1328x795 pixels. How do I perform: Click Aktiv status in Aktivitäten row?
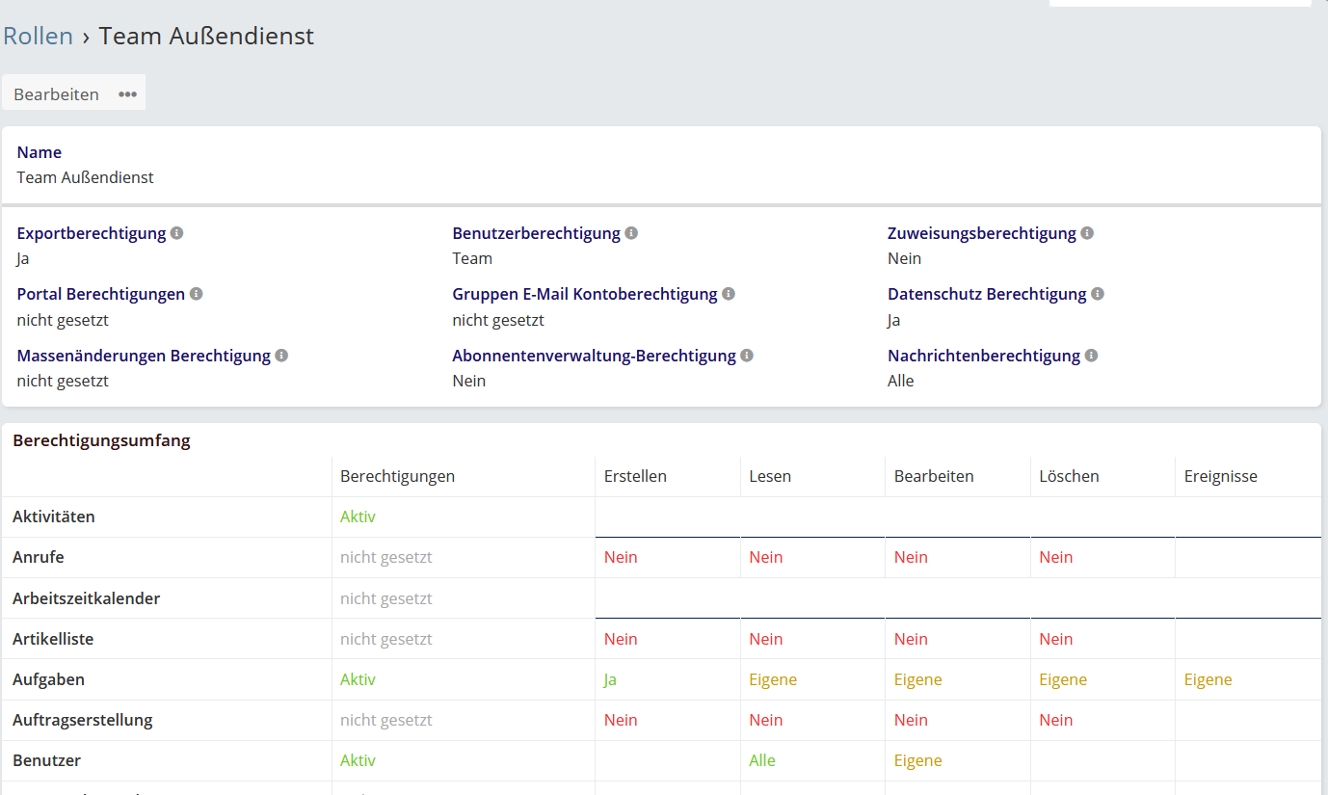pos(358,517)
